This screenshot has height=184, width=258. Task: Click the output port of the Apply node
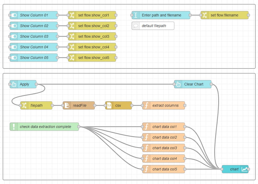point(36,84)
